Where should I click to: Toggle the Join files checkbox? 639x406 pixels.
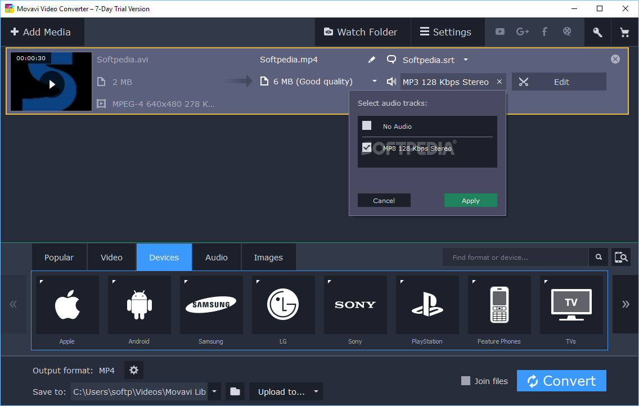pos(465,381)
